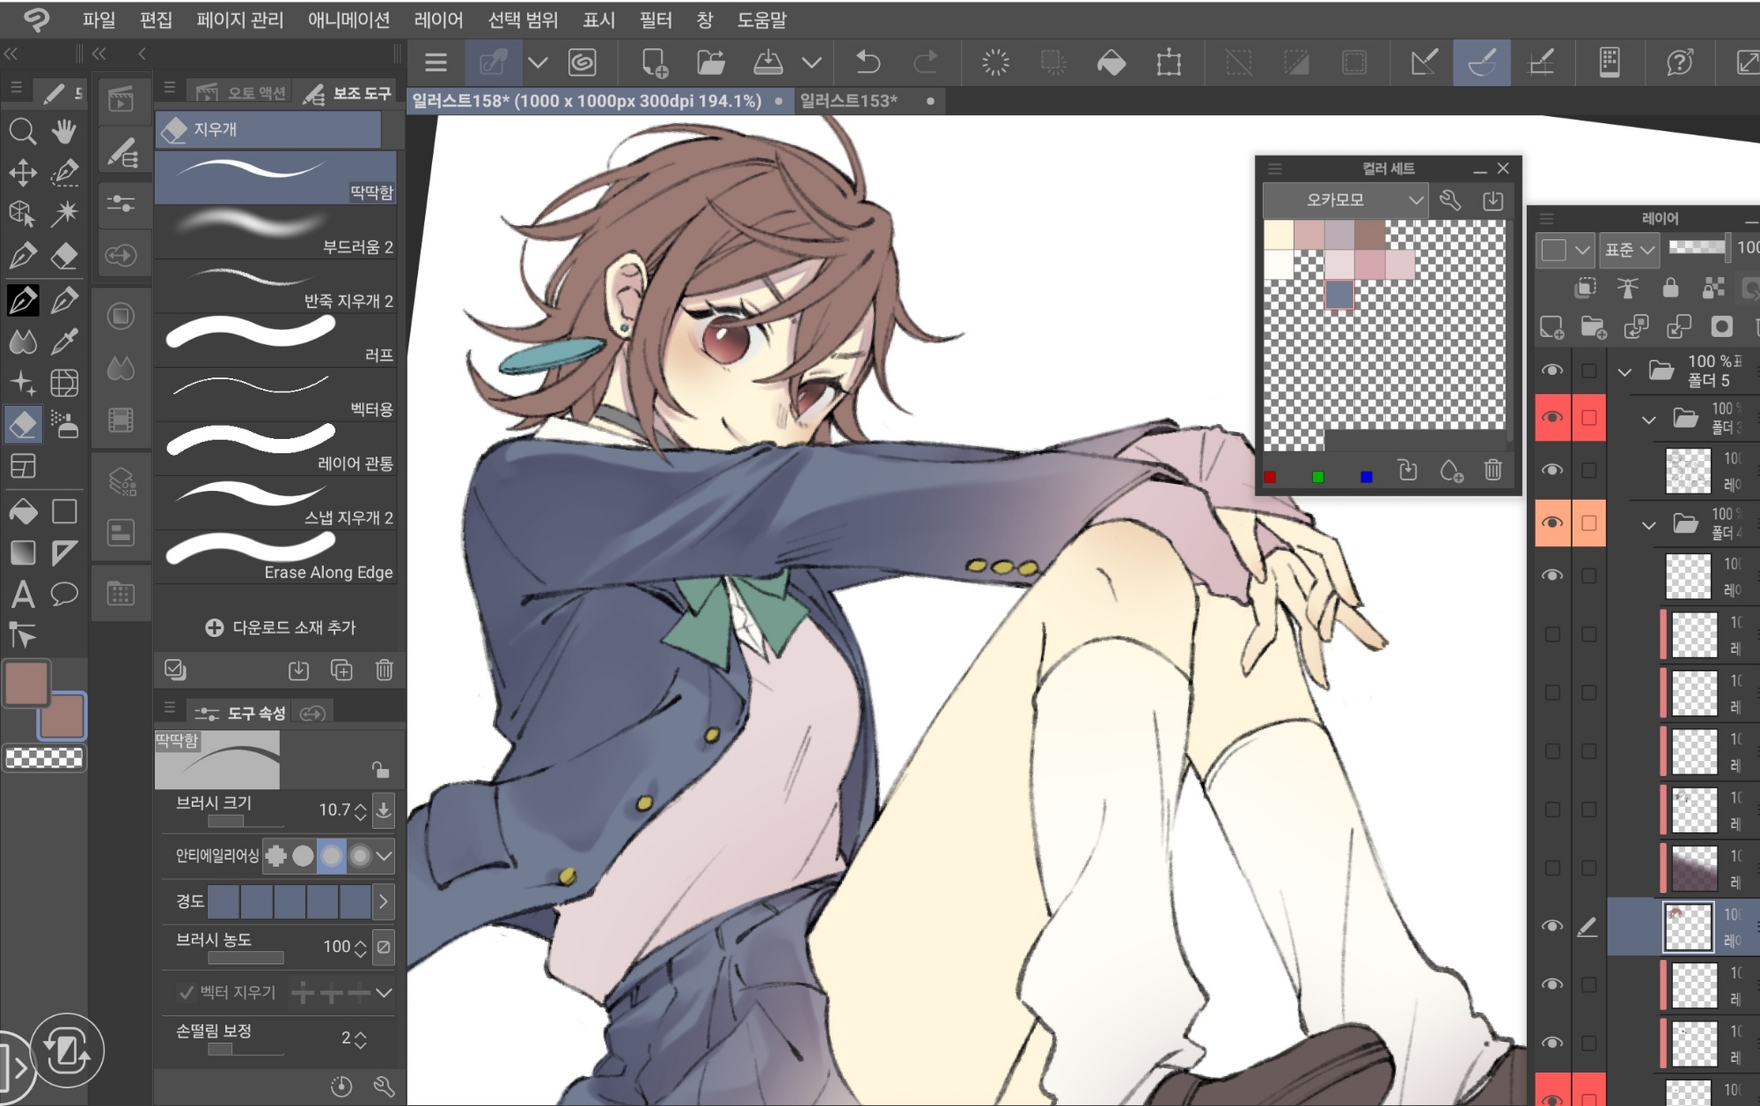The image size is (1760, 1106).
Task: Click the new raster layer icon
Action: coord(1551,327)
